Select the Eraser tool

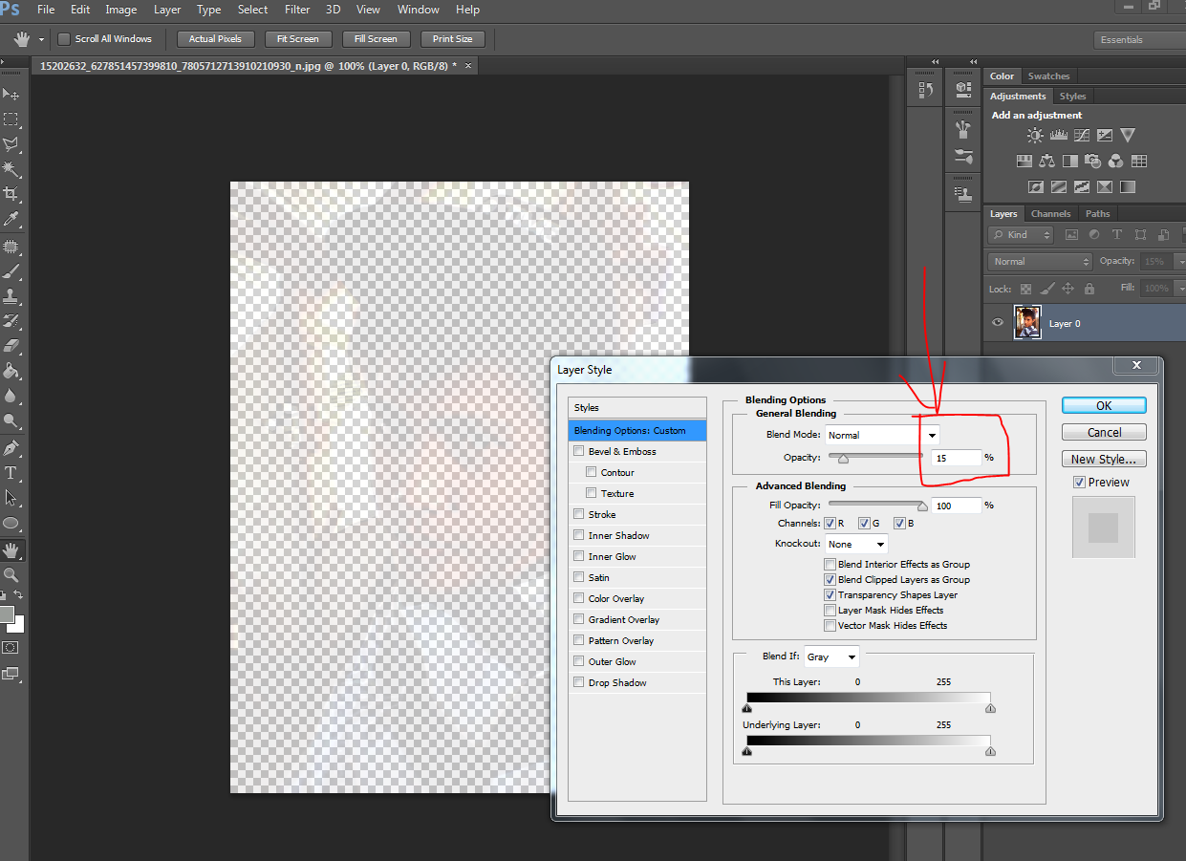(x=11, y=346)
